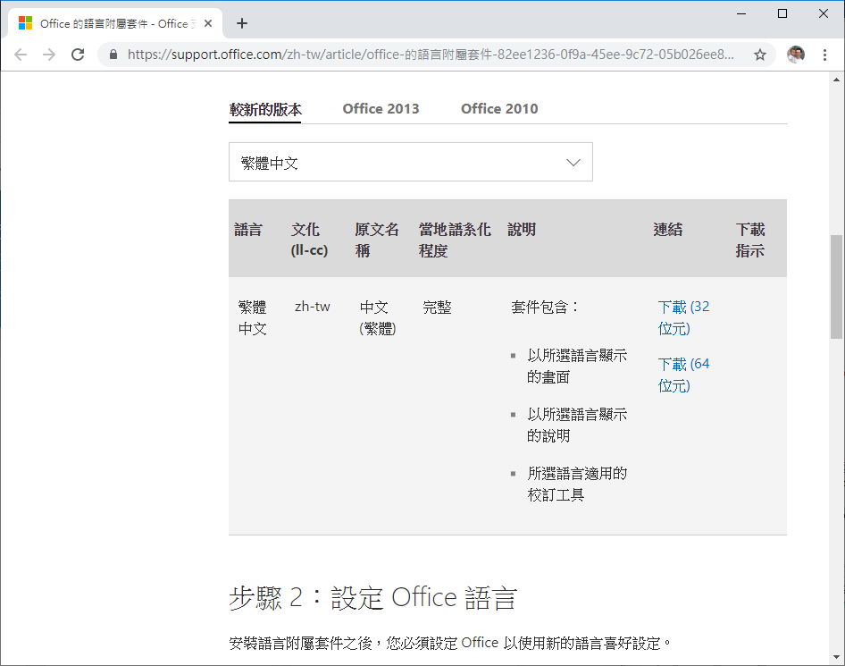Open the user profile avatar
Viewport: 845px width, 666px height.
[x=795, y=55]
